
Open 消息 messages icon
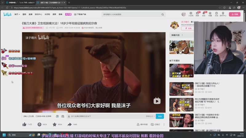pyautogui.click(x=197, y=14)
